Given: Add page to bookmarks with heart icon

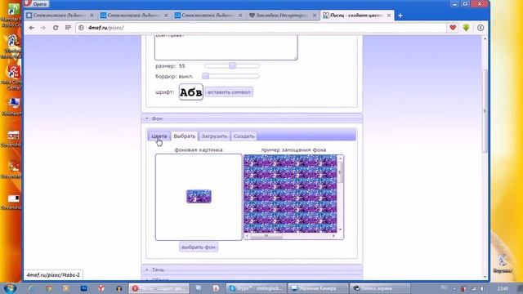Looking at the screenshot, I should [453, 28].
